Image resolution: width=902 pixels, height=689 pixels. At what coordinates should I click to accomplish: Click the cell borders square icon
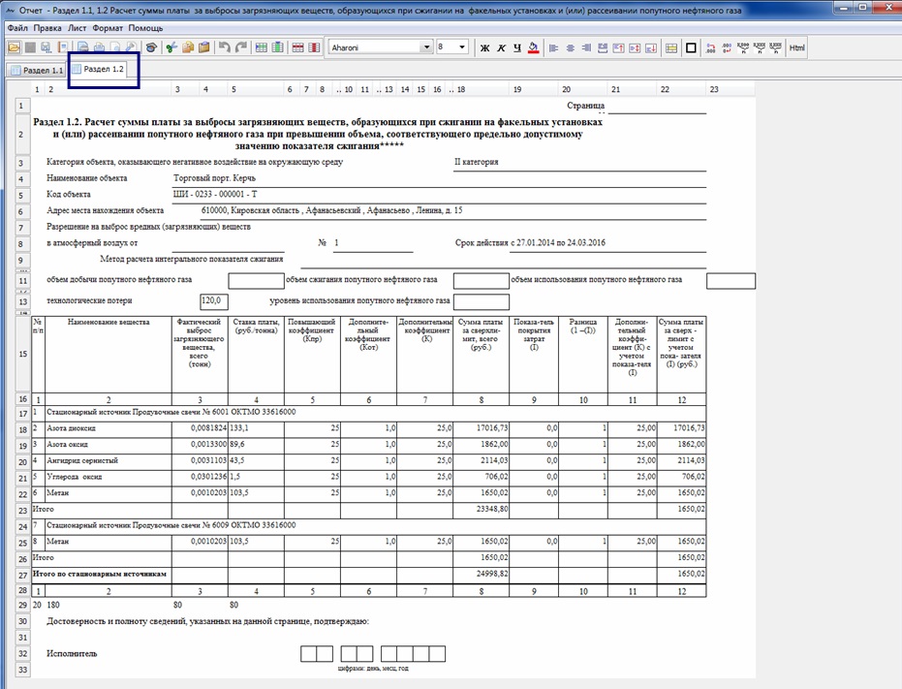tap(691, 47)
